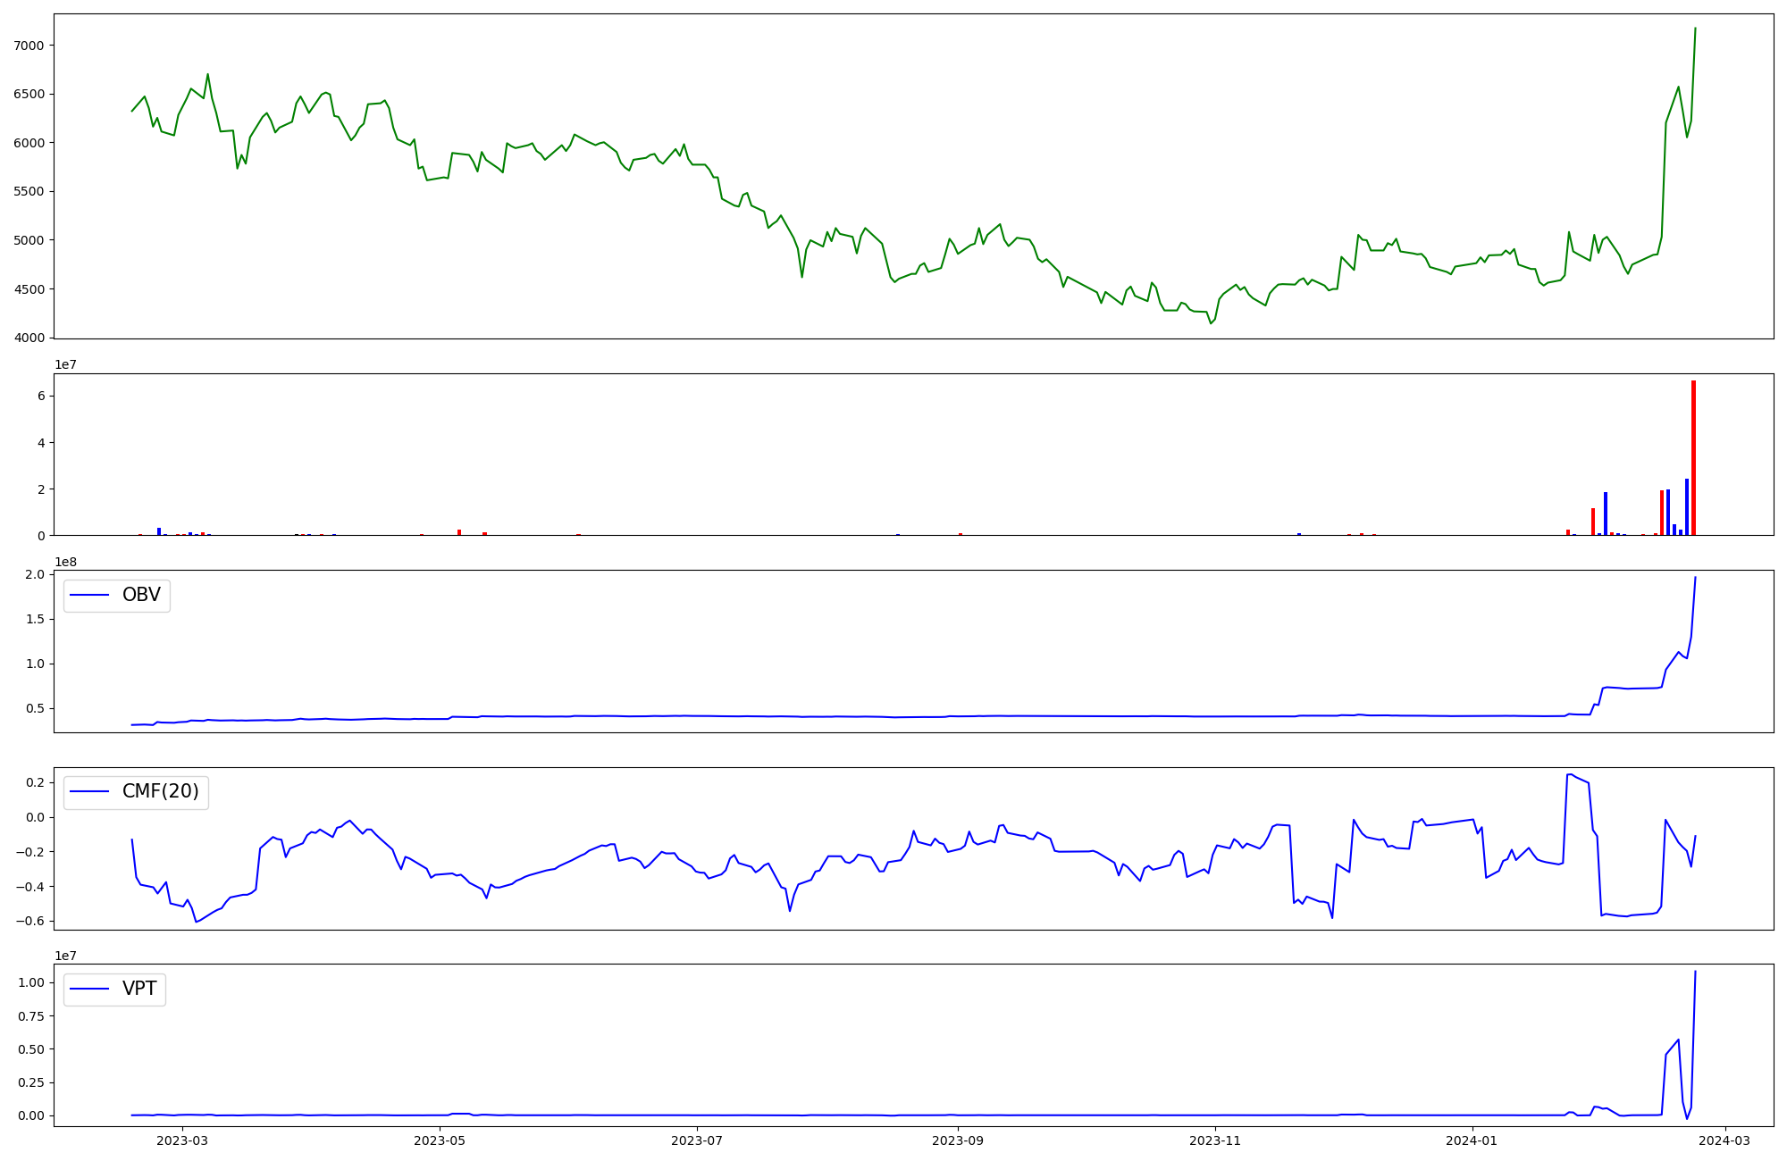This screenshot has width=1787, height=1161.
Task: Click the 2023-07 x-axis date label
Action: coord(697,1140)
